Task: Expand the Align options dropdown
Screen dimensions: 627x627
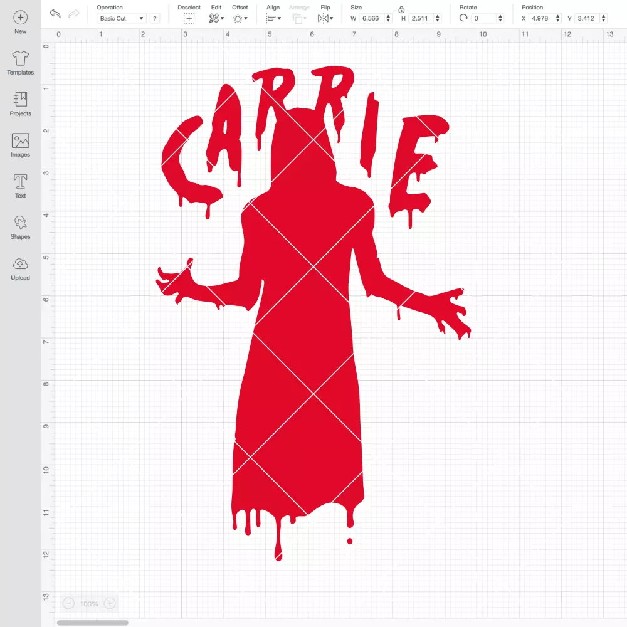Action: [x=273, y=18]
